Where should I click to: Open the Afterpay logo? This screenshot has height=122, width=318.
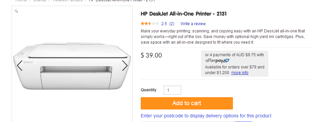pos(217,61)
